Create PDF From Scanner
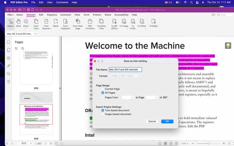This screenshot has height=146, width=234. tap(46, 24)
